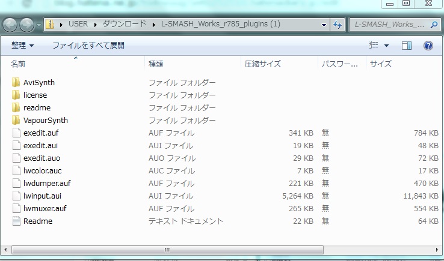Open the 整理 menu
This screenshot has width=444, height=261.
[x=22, y=45]
